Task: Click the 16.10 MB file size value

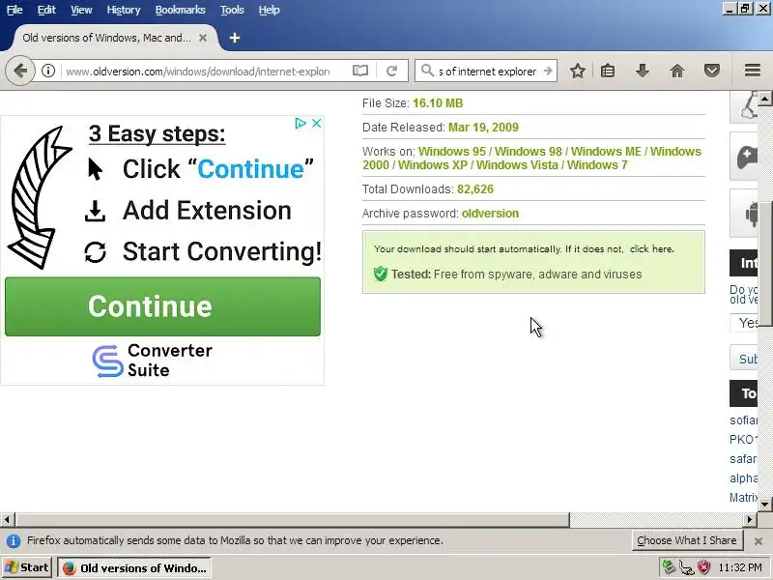Action: (x=438, y=103)
